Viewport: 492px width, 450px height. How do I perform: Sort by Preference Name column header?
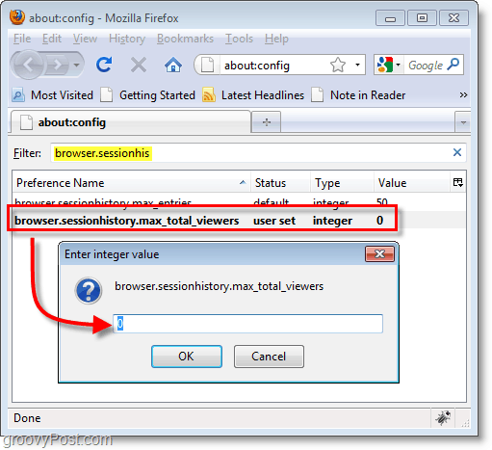tap(131, 183)
